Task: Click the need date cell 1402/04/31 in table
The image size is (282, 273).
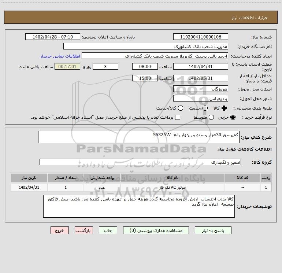Action: click(29, 187)
